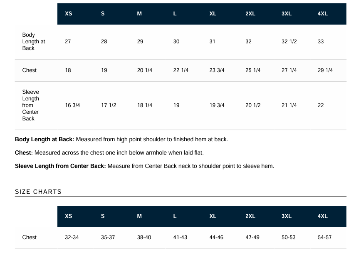Image resolution: width=356 pixels, height=265 pixels.
Task: Select sleeve length value 22
Action: tap(321, 105)
